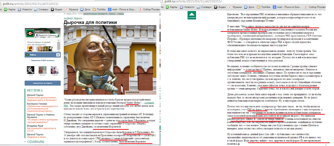The width and height of the screenshot is (334, 146).
Task: Open 'Зачем нужна доказательная медицина' link
Action: [x=42, y=98]
